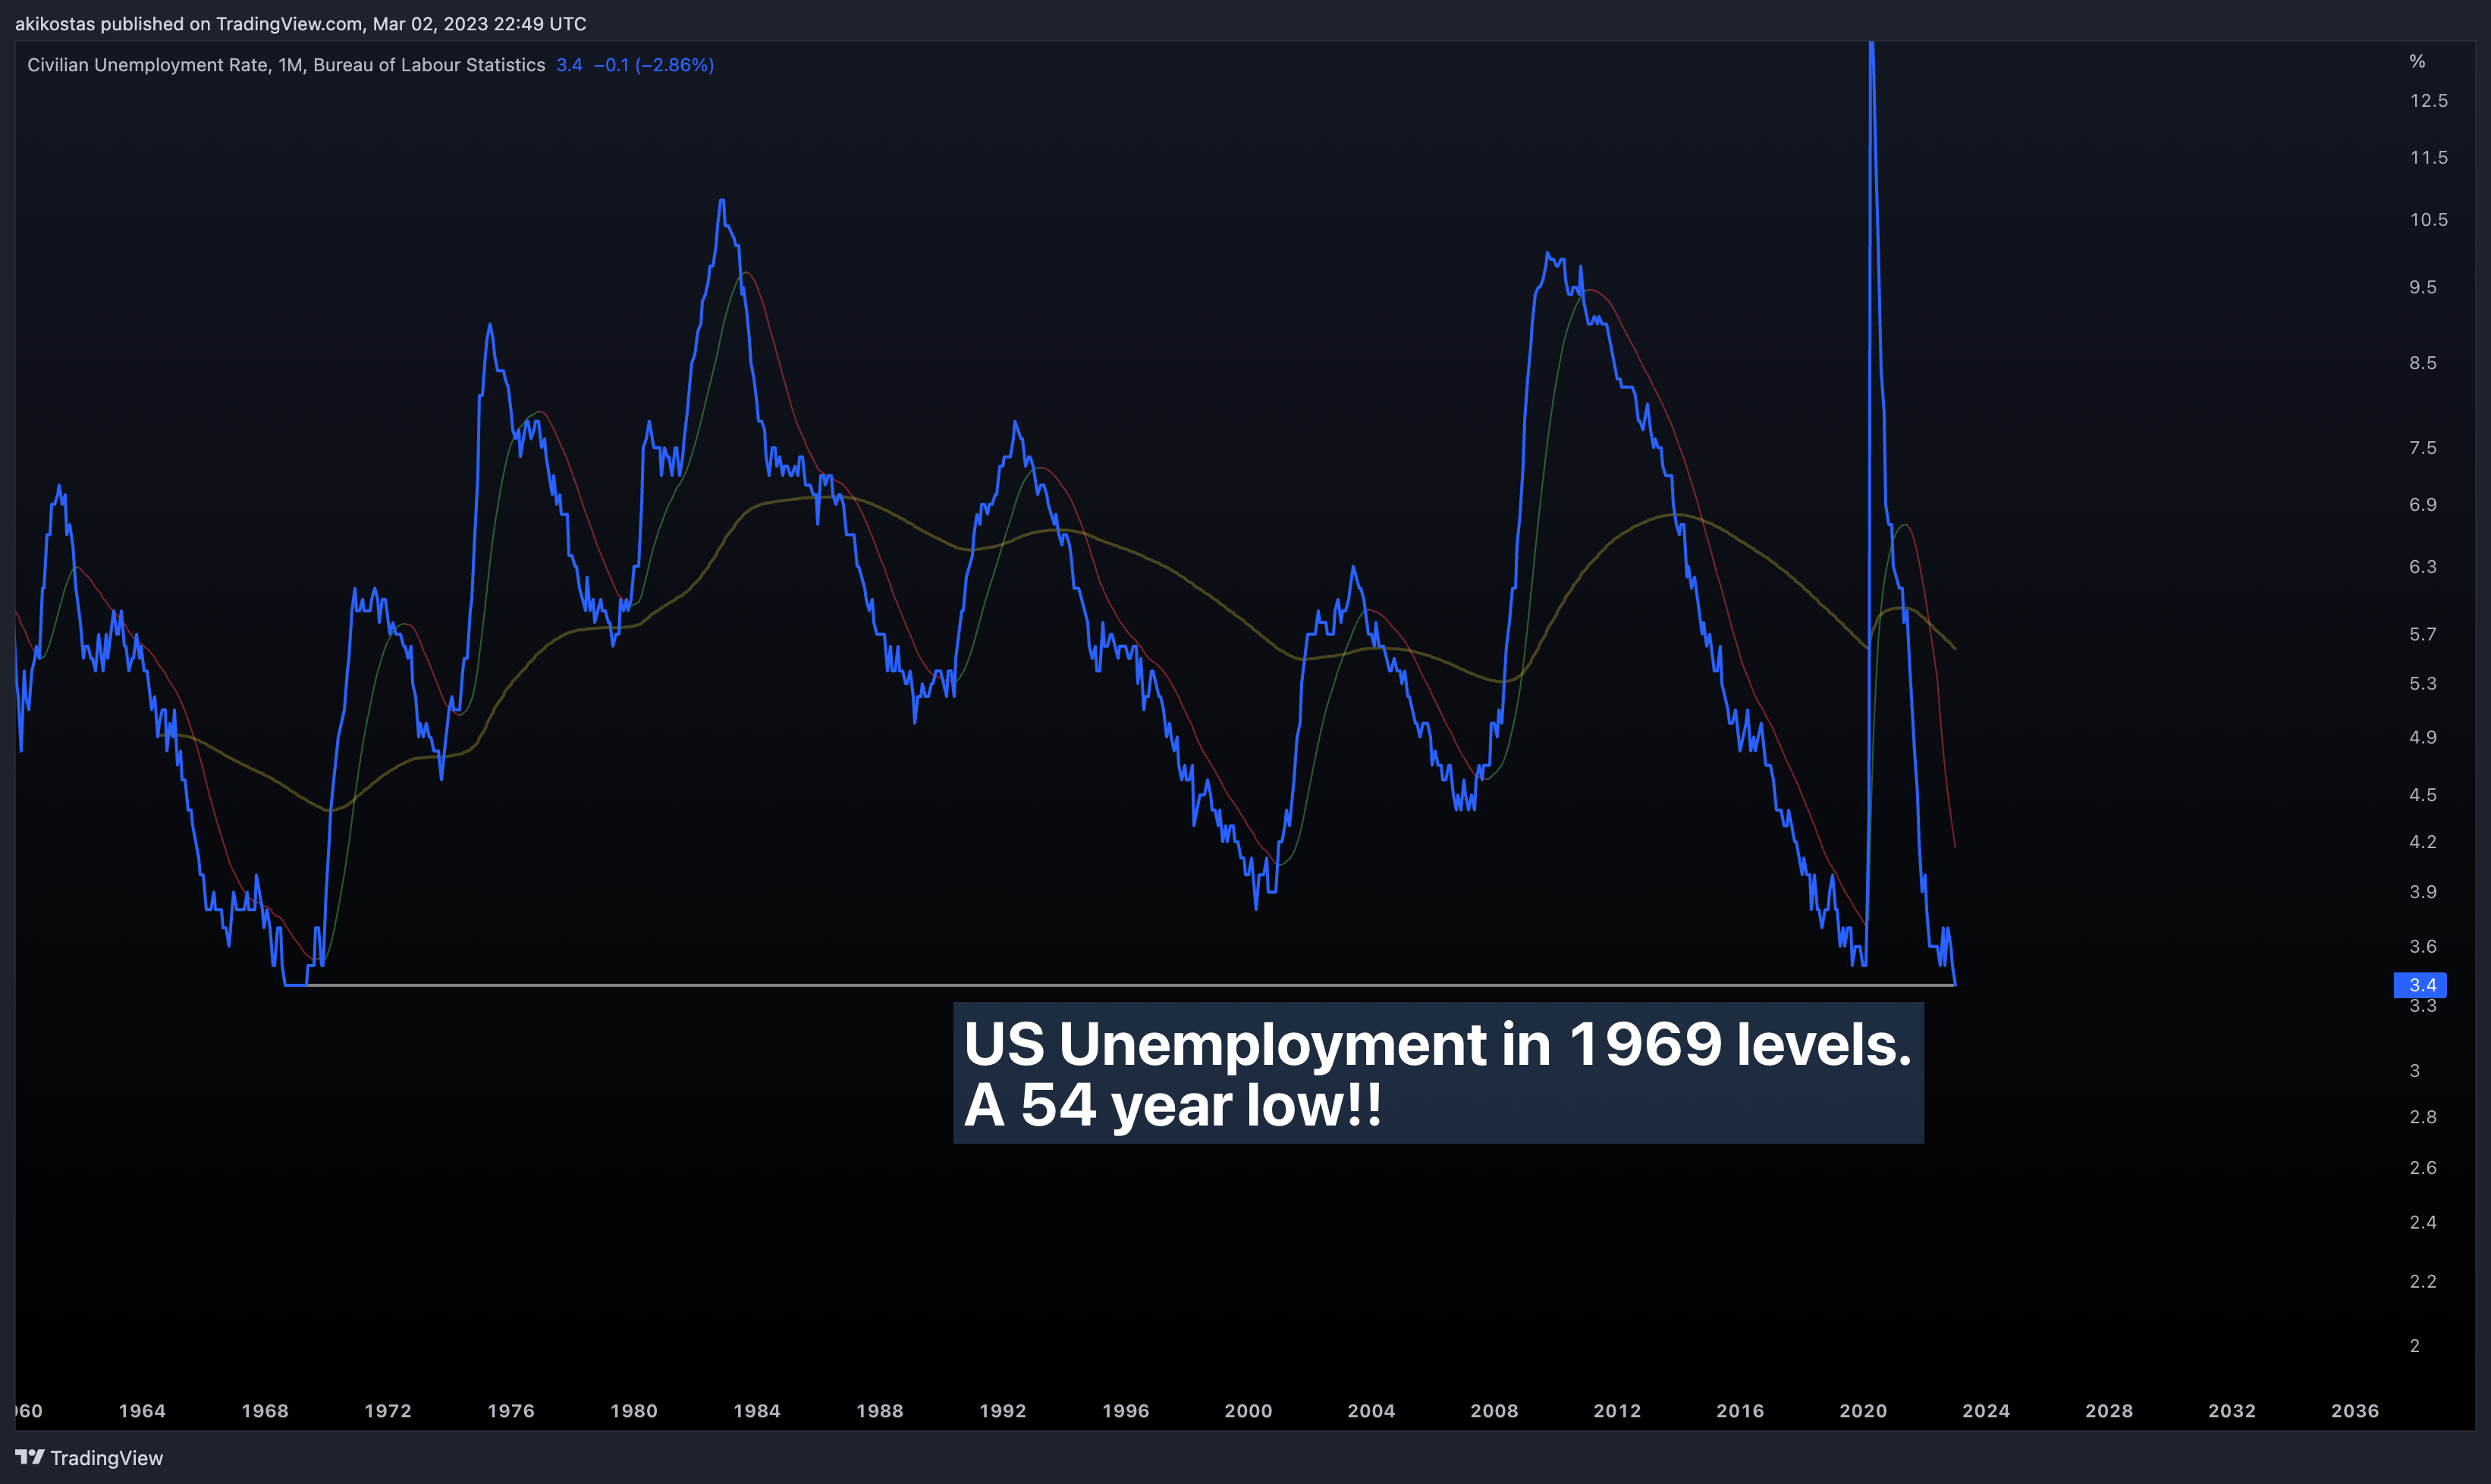Click the blue 3.4 current price label
The image size is (2491, 1484).
(2420, 985)
